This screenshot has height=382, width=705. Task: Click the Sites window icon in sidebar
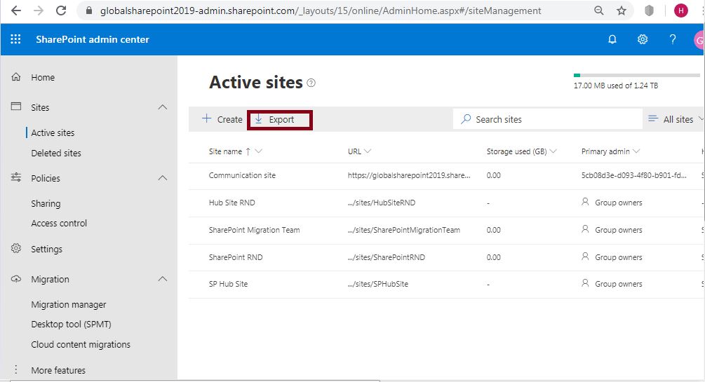(x=16, y=107)
